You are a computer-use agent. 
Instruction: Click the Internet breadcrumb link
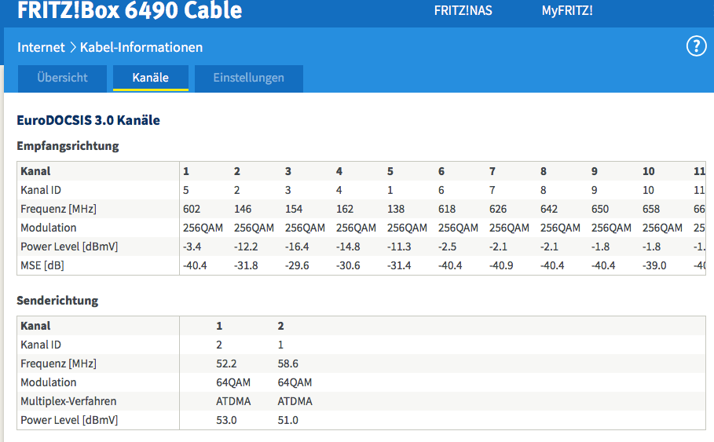pos(41,47)
